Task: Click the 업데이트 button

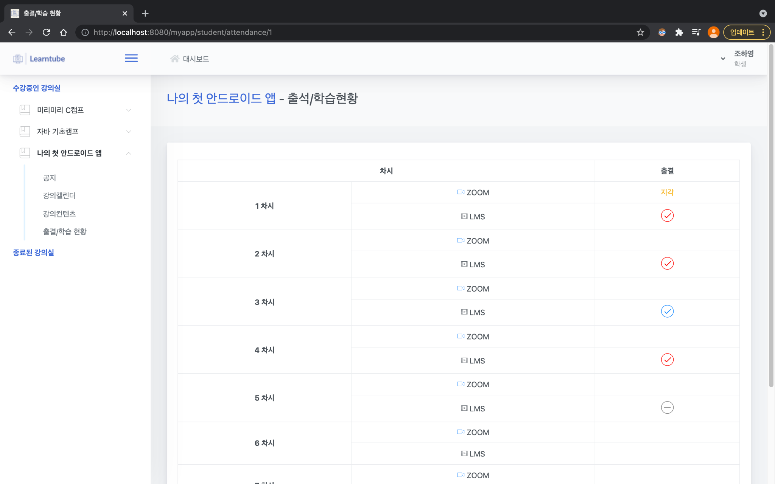Action: point(742,33)
